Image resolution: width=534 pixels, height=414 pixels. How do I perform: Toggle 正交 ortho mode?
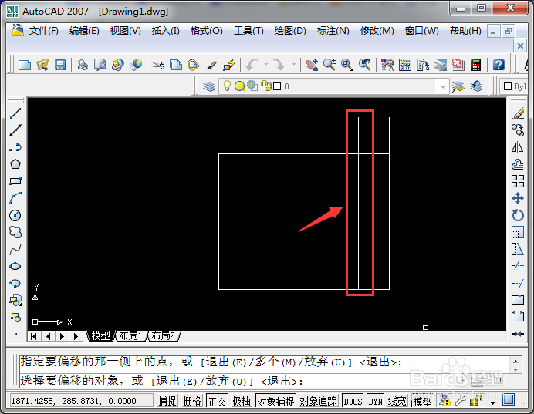coord(217,402)
